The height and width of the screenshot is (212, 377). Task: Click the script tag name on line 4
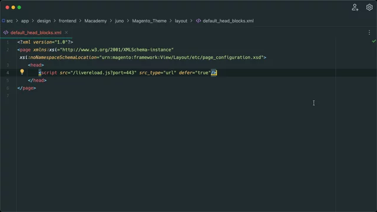(x=49, y=73)
